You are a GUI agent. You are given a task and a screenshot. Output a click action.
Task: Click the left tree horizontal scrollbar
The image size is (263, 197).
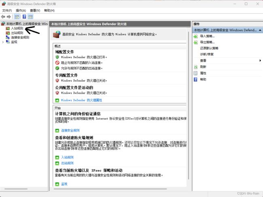click(16, 189)
